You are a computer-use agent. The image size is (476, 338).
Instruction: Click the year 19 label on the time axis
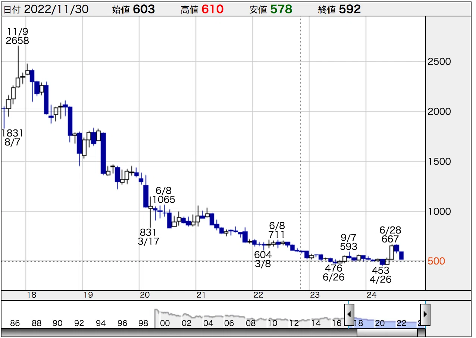click(88, 295)
